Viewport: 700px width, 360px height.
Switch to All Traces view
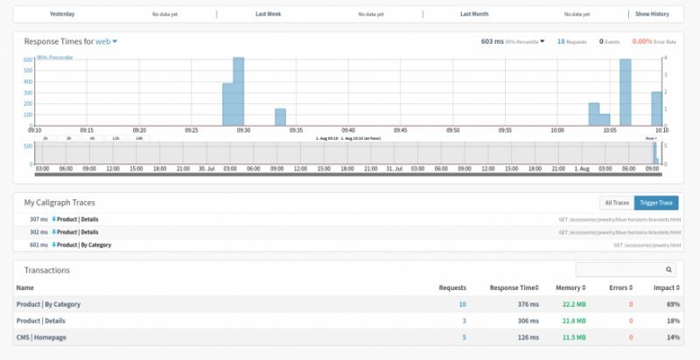[614, 203]
